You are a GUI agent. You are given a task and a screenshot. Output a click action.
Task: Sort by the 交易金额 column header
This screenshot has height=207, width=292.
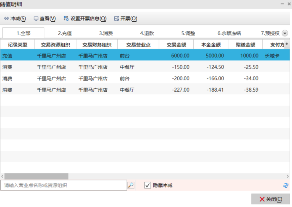(x=176, y=45)
